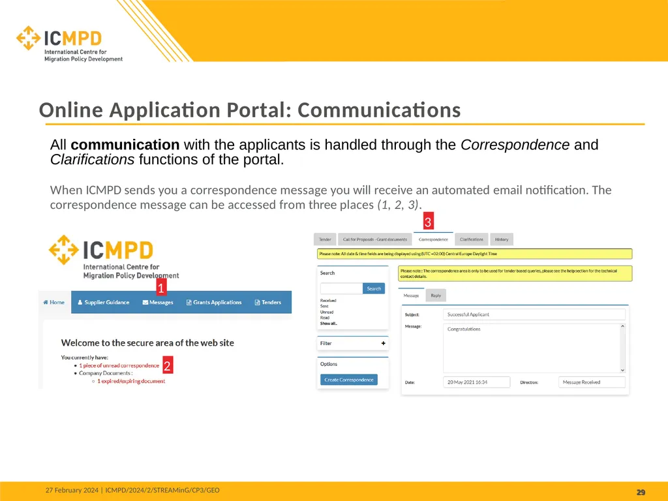Screen dimensions: 668x501
Task: Click the Create Correspondence button
Action: point(349,380)
